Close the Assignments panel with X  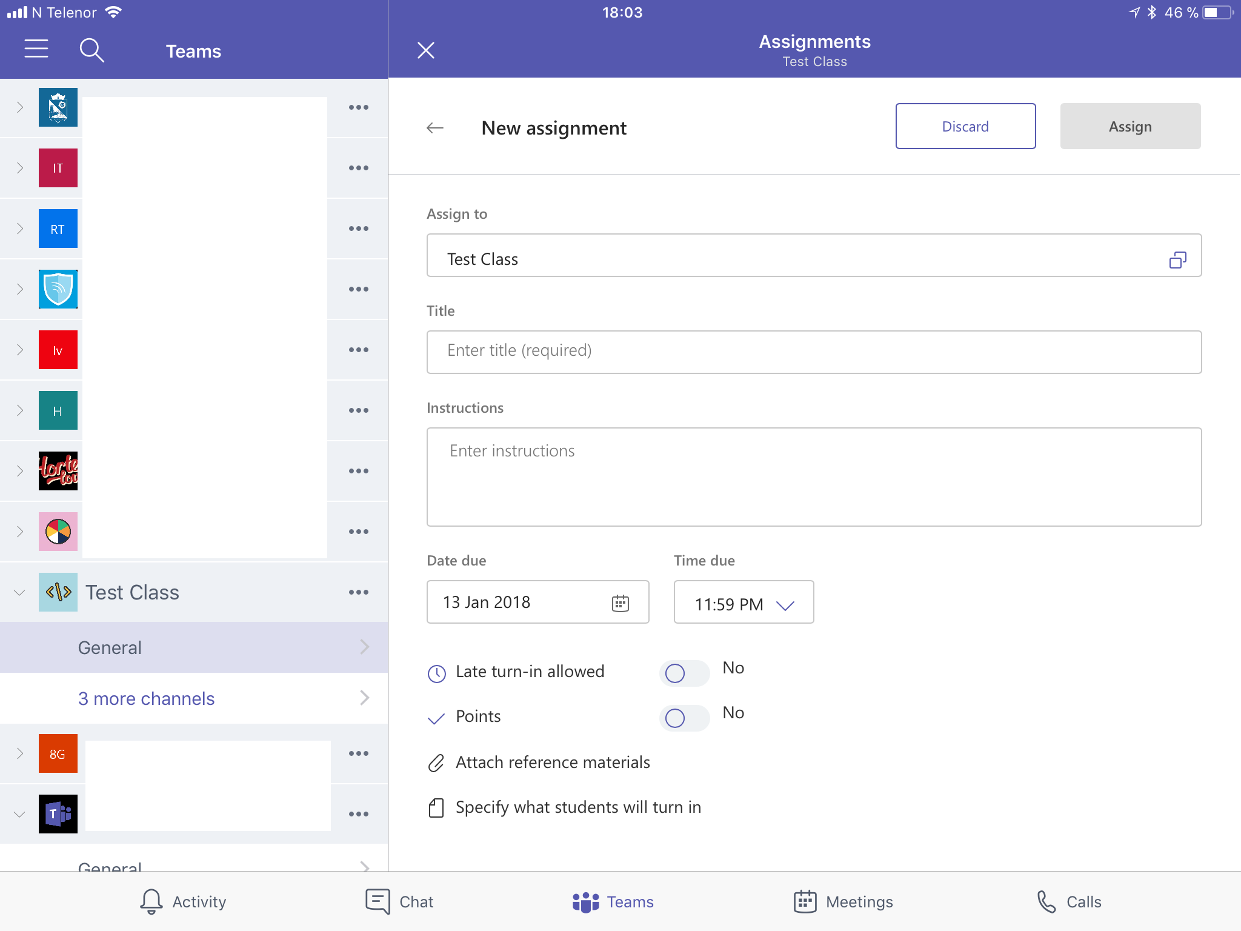426,50
